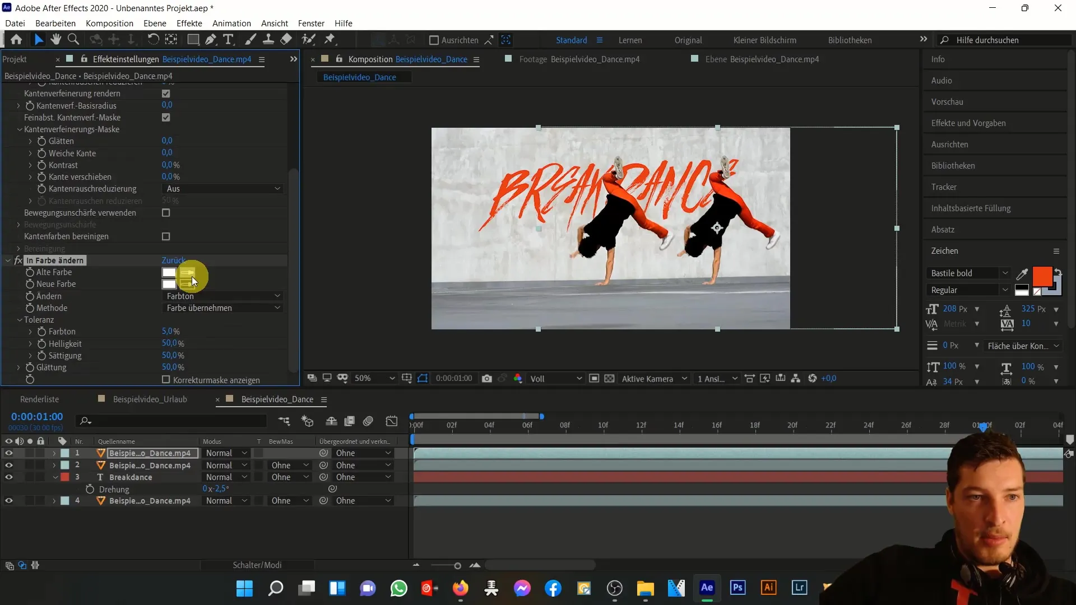Toggle Bewegungsunschärfe verwenden checkbox

tap(166, 213)
